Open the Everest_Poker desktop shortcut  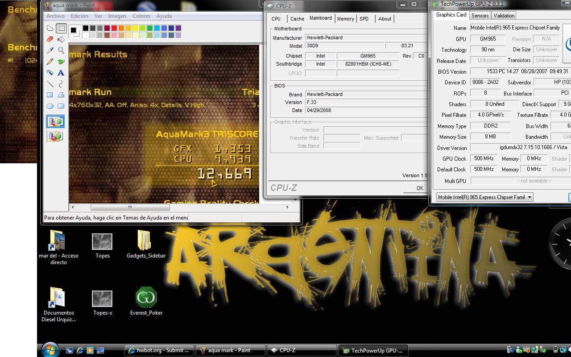tap(146, 301)
